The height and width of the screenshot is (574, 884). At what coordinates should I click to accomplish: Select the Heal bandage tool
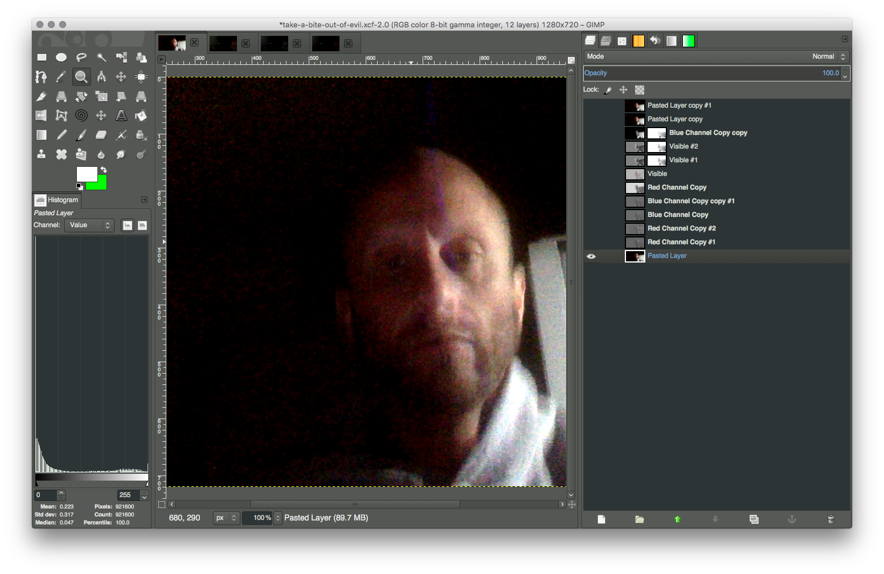62,154
